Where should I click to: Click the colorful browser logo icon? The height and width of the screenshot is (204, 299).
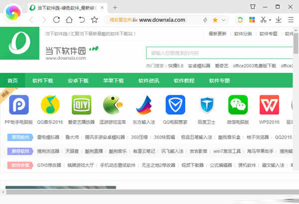click(13, 12)
